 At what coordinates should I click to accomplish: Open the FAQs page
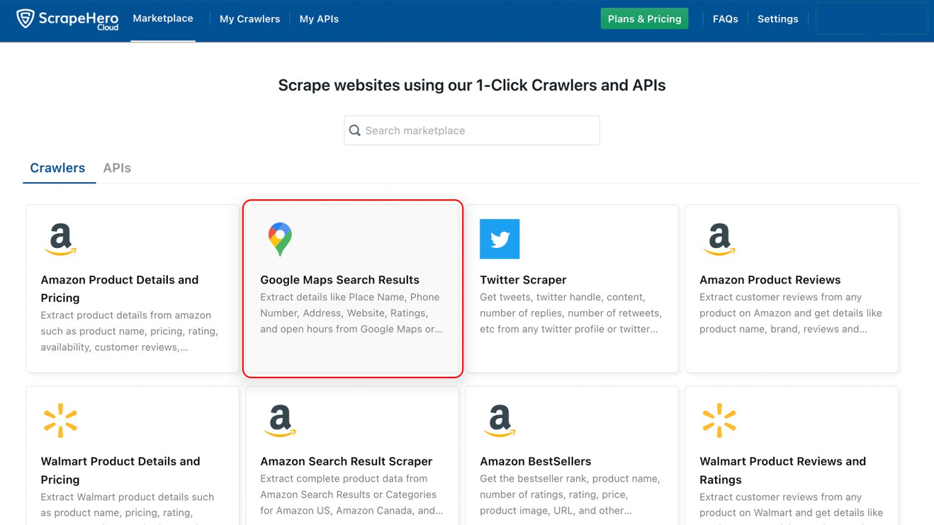click(725, 19)
